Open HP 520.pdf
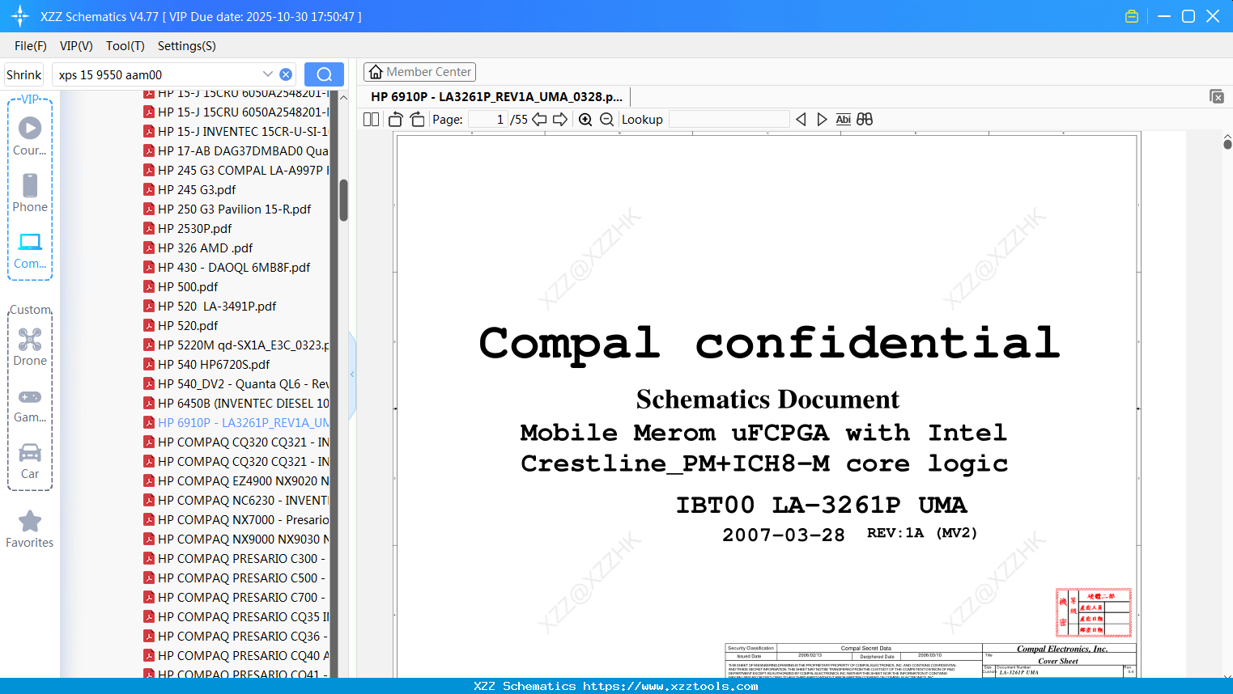The image size is (1233, 694). 181,325
